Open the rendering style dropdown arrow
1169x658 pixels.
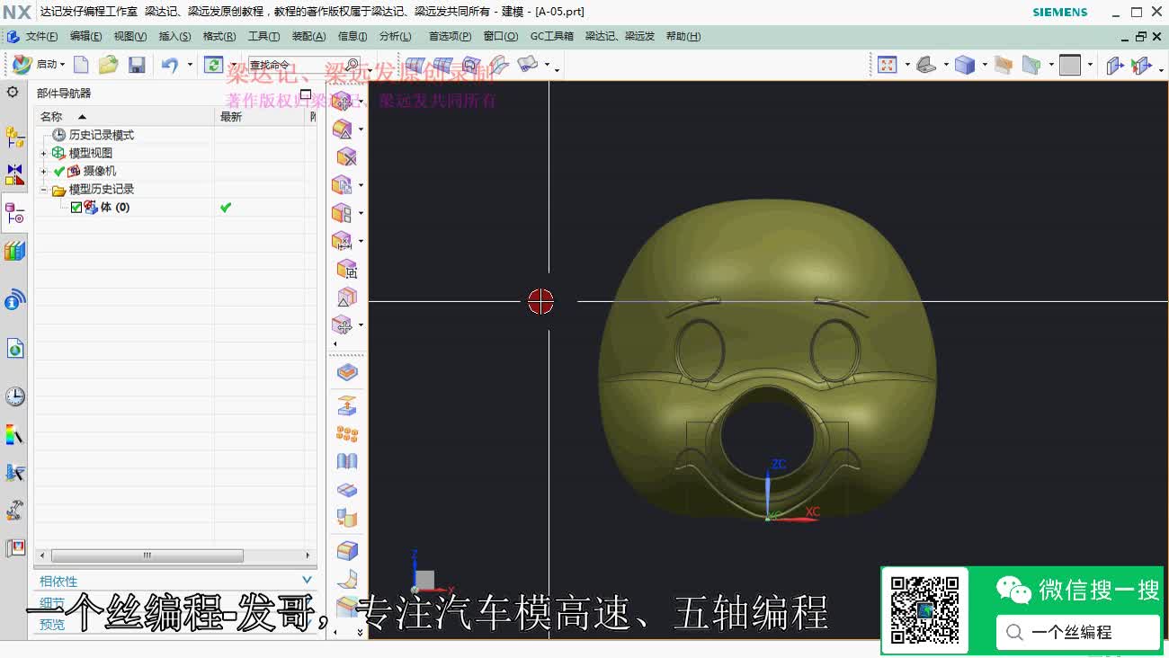(x=984, y=65)
